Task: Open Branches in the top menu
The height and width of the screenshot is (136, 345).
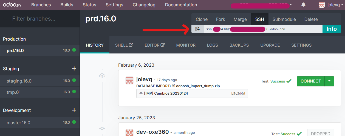Action: click(41, 5)
